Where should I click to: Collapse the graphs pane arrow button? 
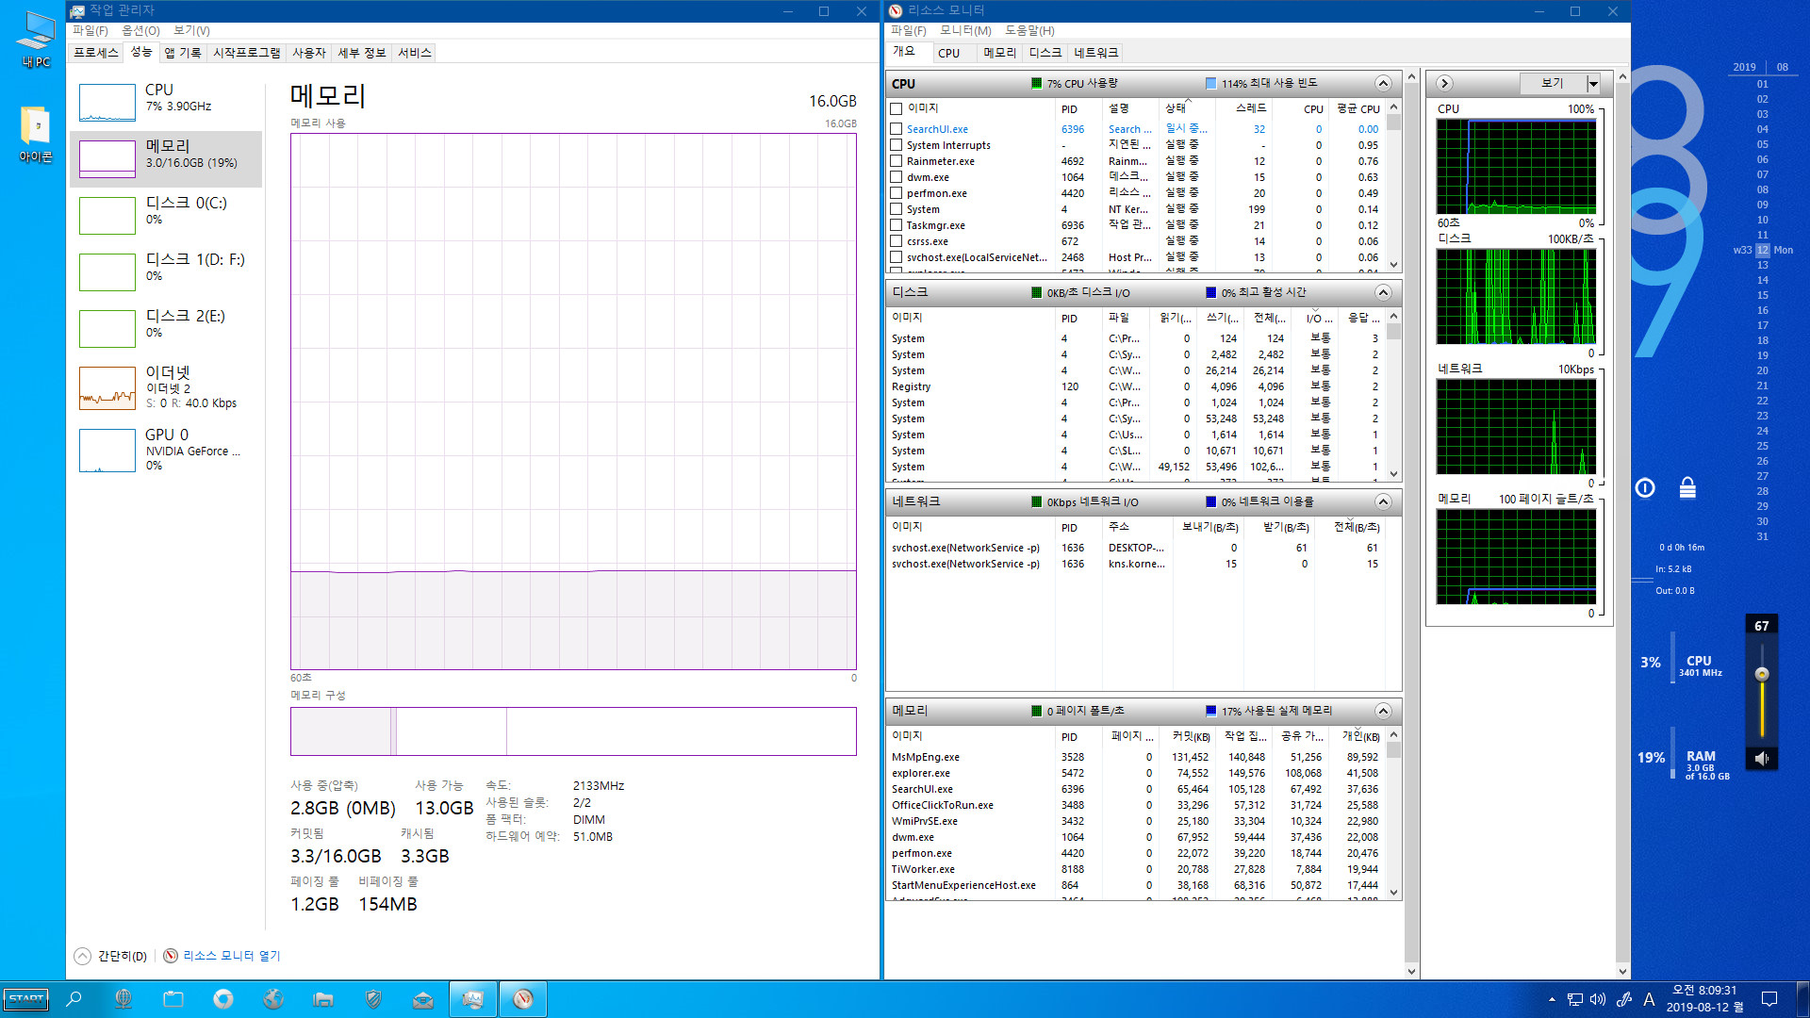click(1444, 84)
